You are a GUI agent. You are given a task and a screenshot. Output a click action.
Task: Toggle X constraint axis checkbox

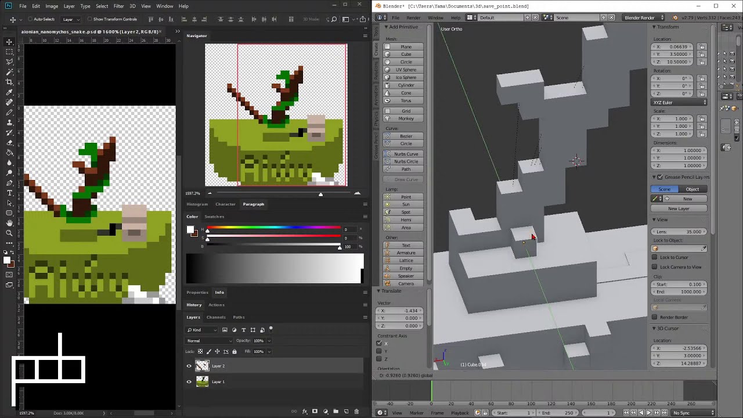pos(379,343)
